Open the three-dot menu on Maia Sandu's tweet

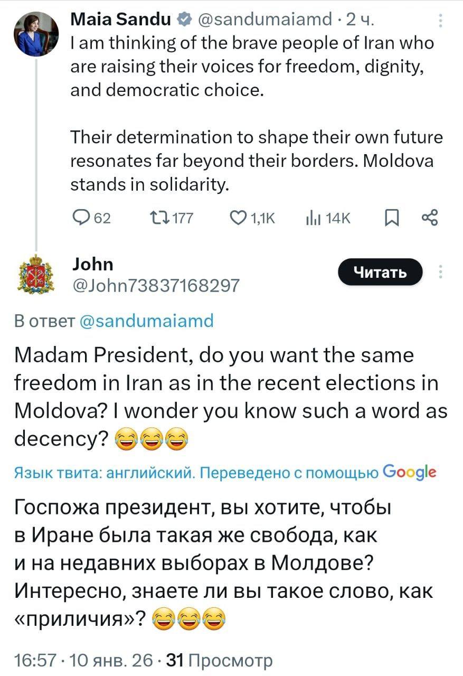441,20
